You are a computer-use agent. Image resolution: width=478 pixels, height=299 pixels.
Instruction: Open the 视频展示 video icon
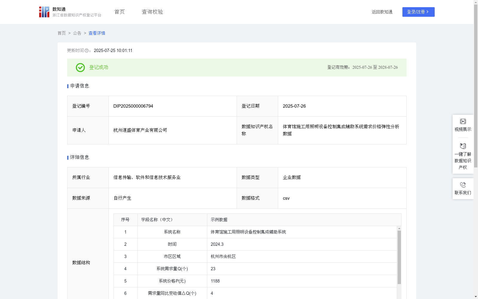click(463, 121)
